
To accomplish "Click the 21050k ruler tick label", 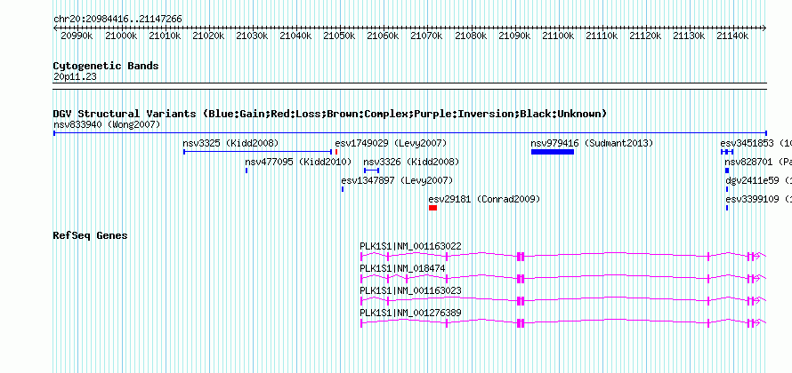I will click(339, 36).
